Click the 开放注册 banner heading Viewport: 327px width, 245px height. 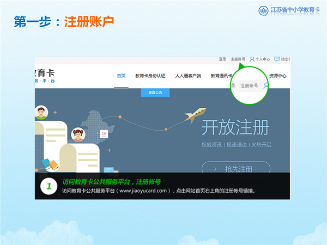pyautogui.click(x=235, y=127)
